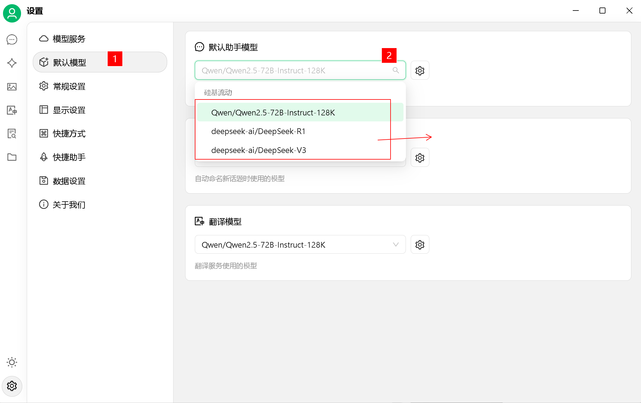This screenshot has width=641, height=403.
Task: Open gear settings beside topic naming model
Action: [x=420, y=158]
